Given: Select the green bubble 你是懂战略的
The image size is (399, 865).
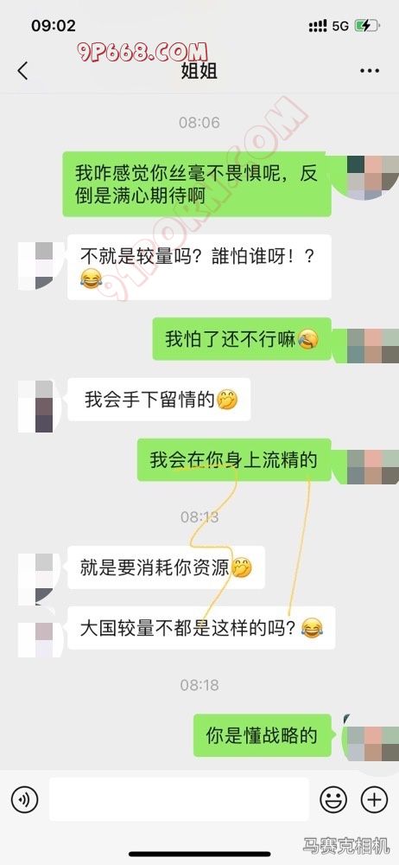Looking at the screenshot, I should [x=263, y=735].
